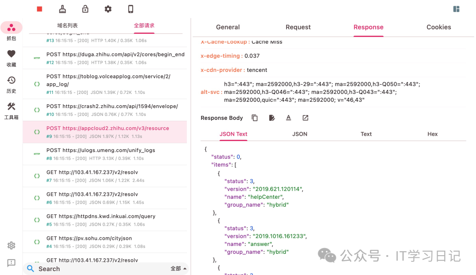Click the Response Body label
The height and width of the screenshot is (275, 476).
[222, 118]
